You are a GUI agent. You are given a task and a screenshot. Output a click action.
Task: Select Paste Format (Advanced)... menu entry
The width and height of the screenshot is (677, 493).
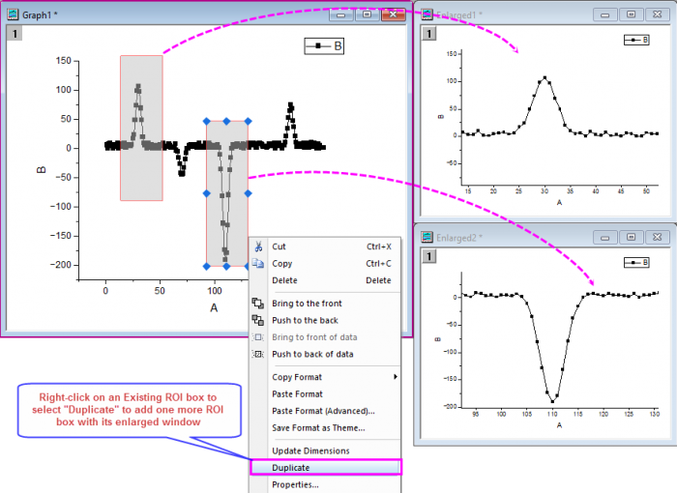[323, 411]
